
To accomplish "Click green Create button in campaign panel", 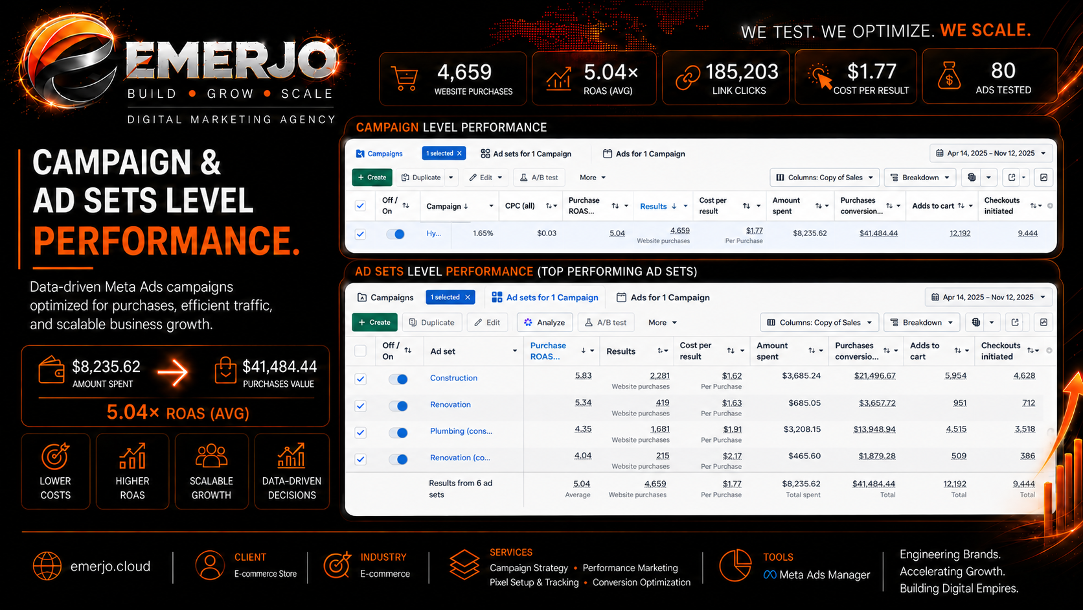I will pos(372,178).
